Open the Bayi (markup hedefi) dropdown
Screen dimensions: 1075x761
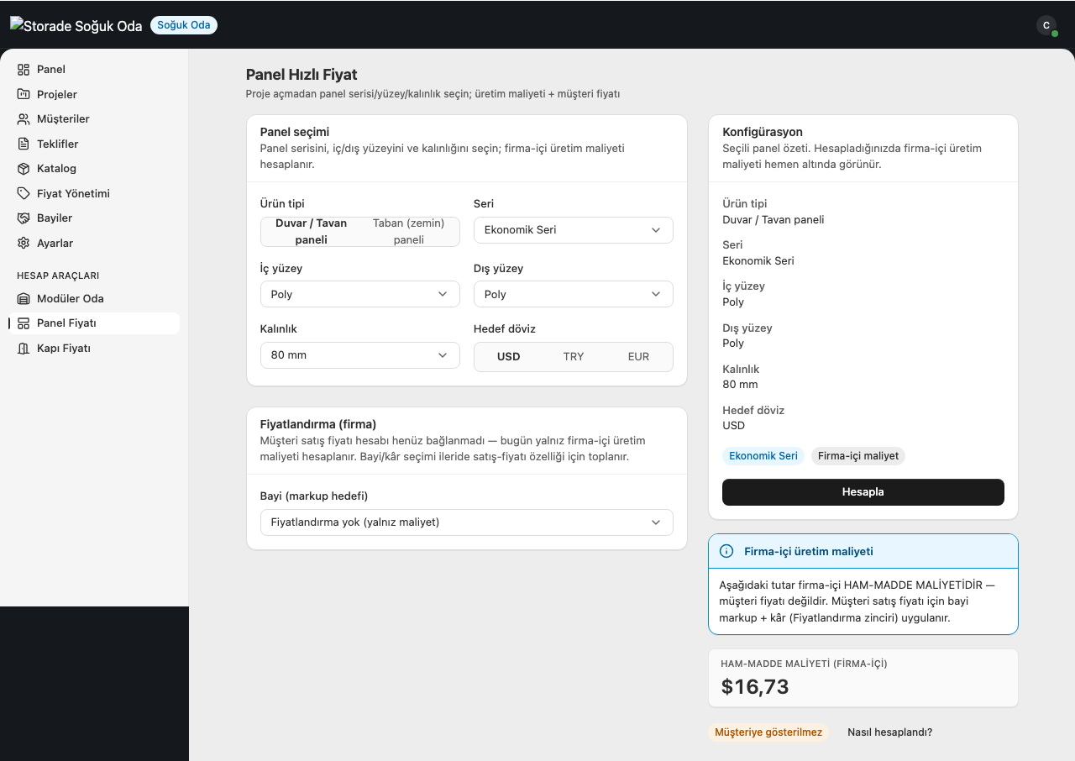click(x=467, y=522)
